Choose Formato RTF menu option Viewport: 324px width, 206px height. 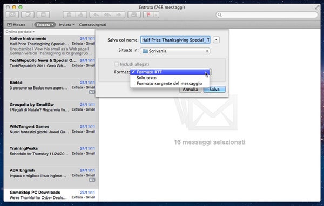(x=170, y=72)
